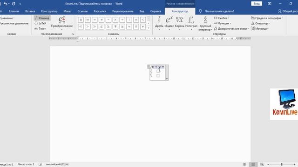Open Преобразования group dialog launcher
The width and height of the screenshot is (298, 167).
tap(73, 34)
